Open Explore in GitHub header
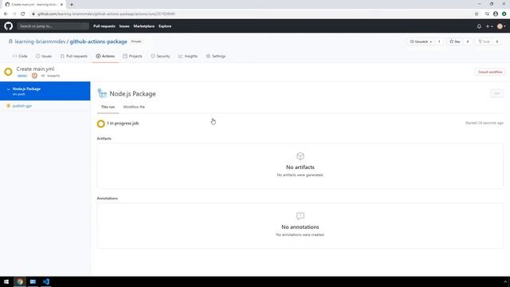510x287 pixels. click(x=165, y=26)
